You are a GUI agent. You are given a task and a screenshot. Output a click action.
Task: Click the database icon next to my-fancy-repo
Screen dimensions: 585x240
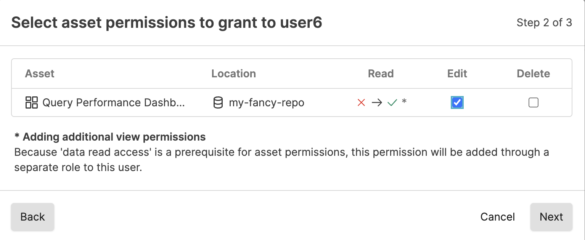(218, 102)
